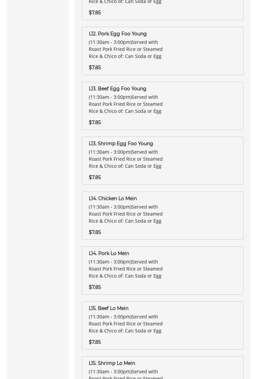
Task: Click the $7.85 price under Beef Egg Foo Young
Action: [x=95, y=123]
